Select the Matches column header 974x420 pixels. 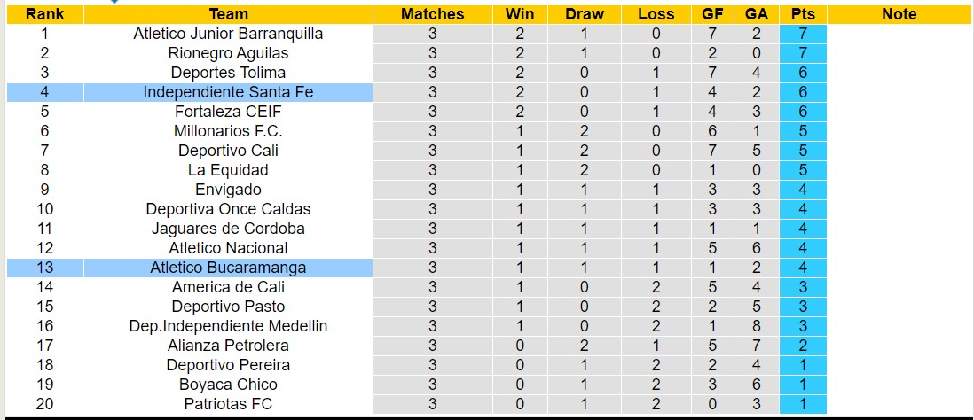point(432,14)
